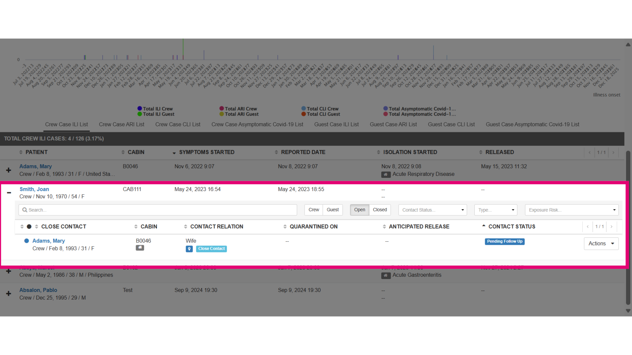The height and width of the screenshot is (355, 632).
Task: Click isolation icon beside Acute Gastroenteritis
Action: click(x=386, y=275)
